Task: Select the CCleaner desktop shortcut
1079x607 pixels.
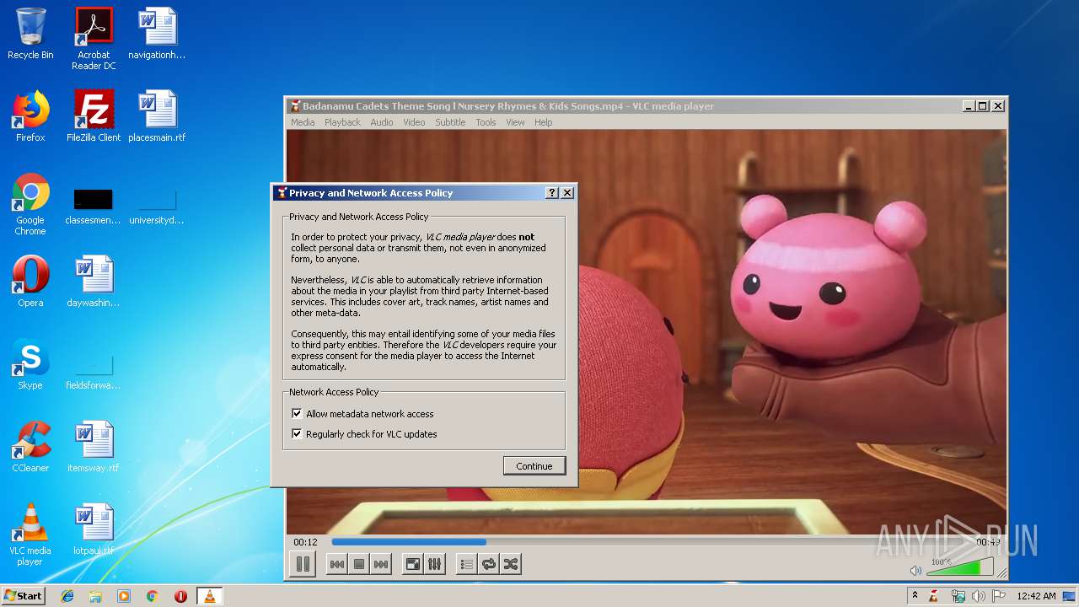Action: point(30,447)
